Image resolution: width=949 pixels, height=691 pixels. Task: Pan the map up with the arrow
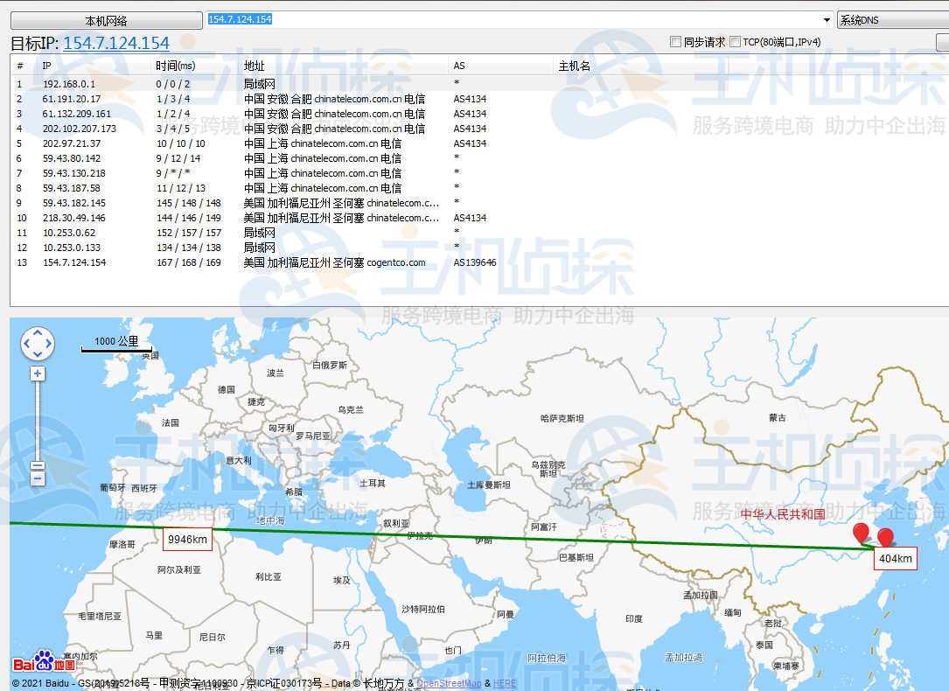point(38,334)
